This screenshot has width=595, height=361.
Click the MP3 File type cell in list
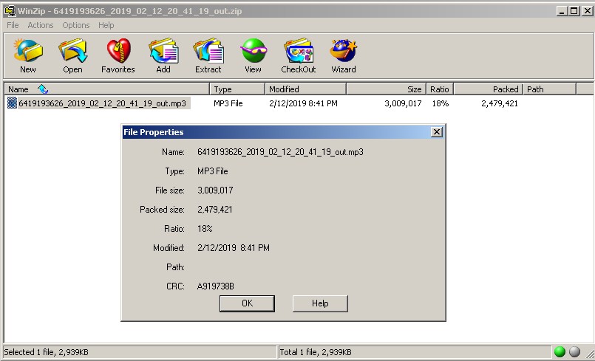[x=228, y=103]
